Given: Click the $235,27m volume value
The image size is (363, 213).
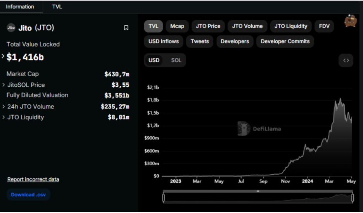Looking at the screenshot, I should [115, 106].
